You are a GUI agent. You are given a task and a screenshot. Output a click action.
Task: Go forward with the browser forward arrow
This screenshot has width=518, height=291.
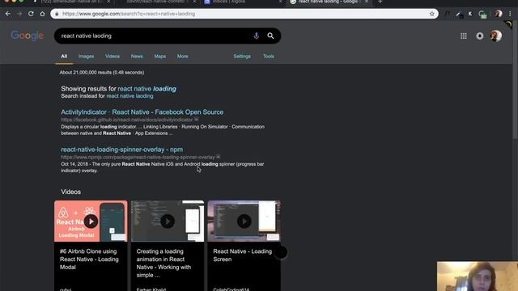pyautogui.click(x=19, y=14)
